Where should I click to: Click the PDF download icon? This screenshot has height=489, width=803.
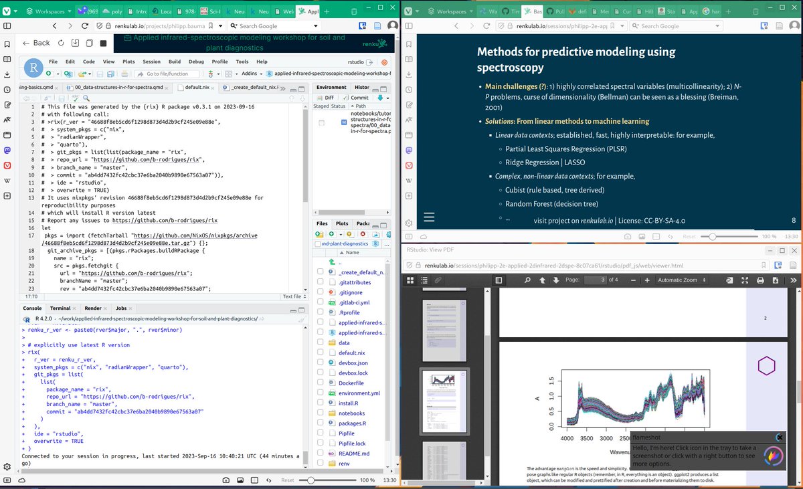coord(776,280)
